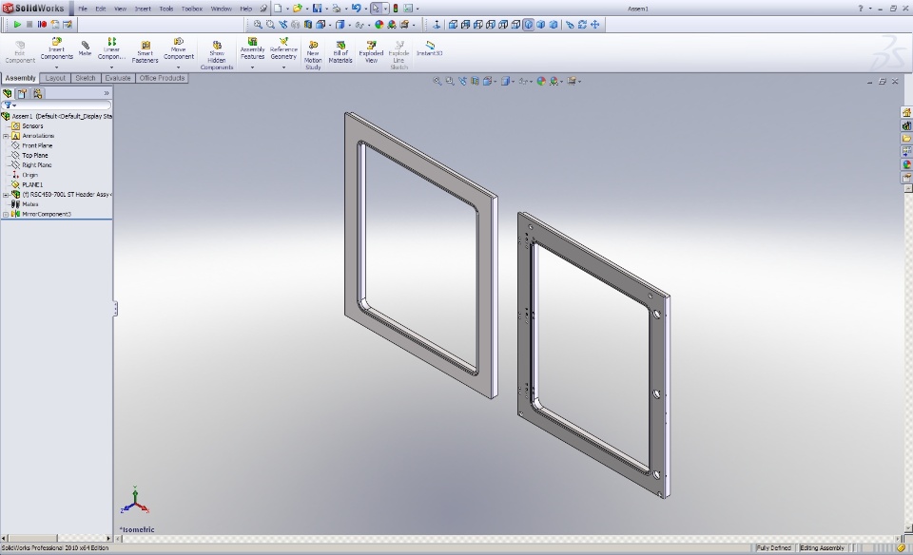Click the Save disk icon
The height and width of the screenshot is (555, 913).
point(317,9)
